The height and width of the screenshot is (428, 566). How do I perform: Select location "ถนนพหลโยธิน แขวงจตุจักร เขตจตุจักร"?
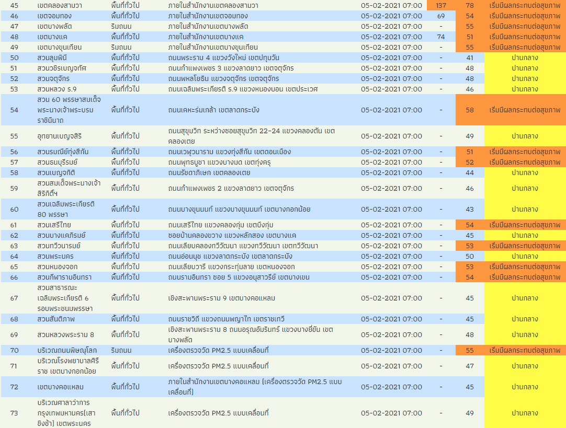pyautogui.click(x=223, y=78)
